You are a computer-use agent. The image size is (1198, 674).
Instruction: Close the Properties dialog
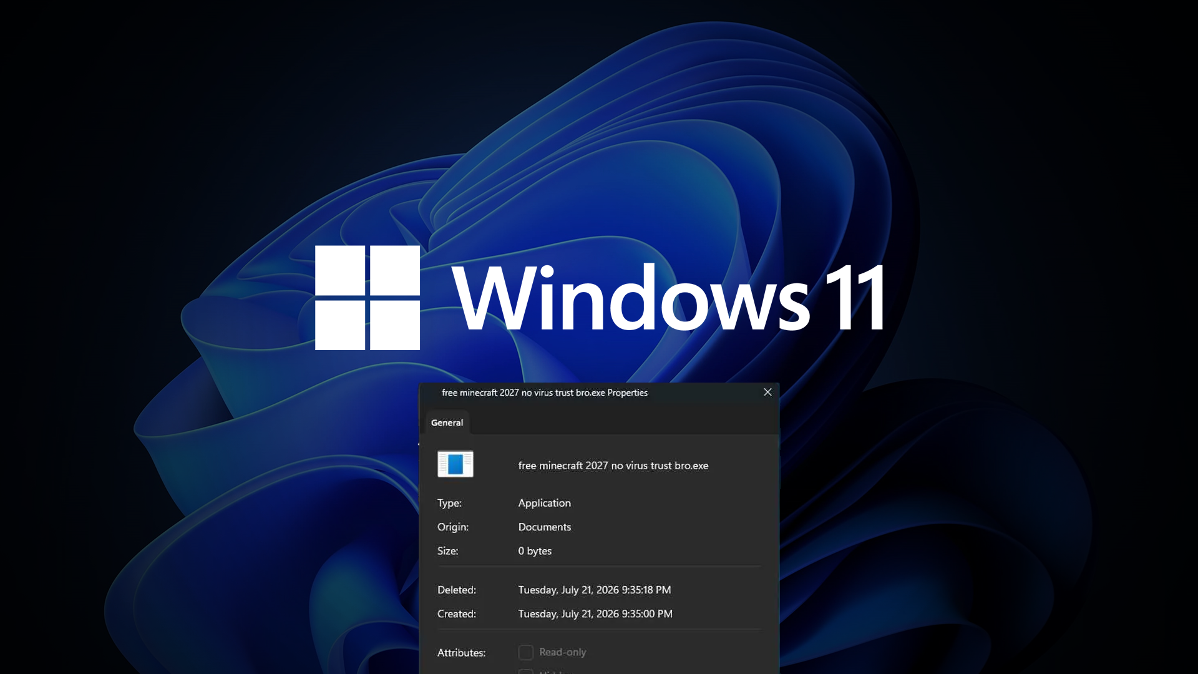point(767,392)
